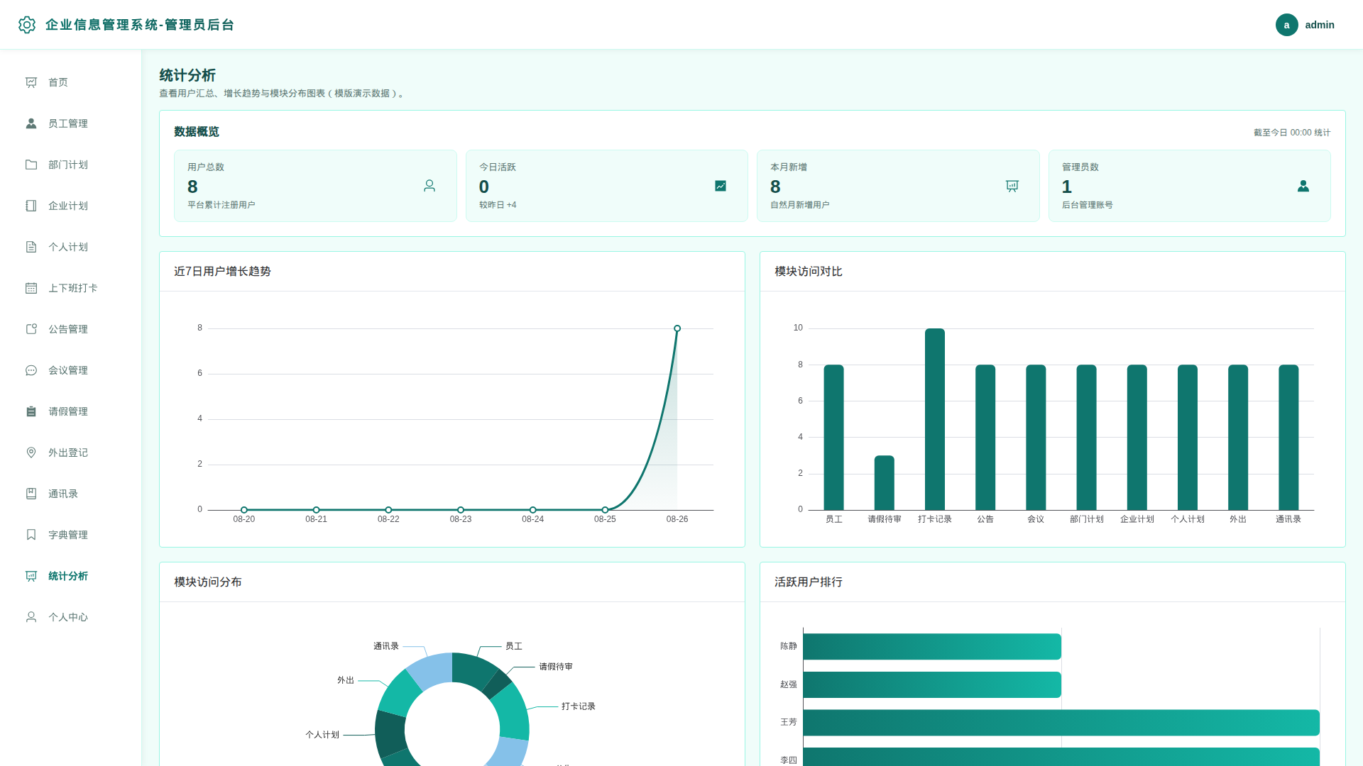Click the 员工 bar in 模块访问对比
This screenshot has width=1363, height=766.
(834, 438)
